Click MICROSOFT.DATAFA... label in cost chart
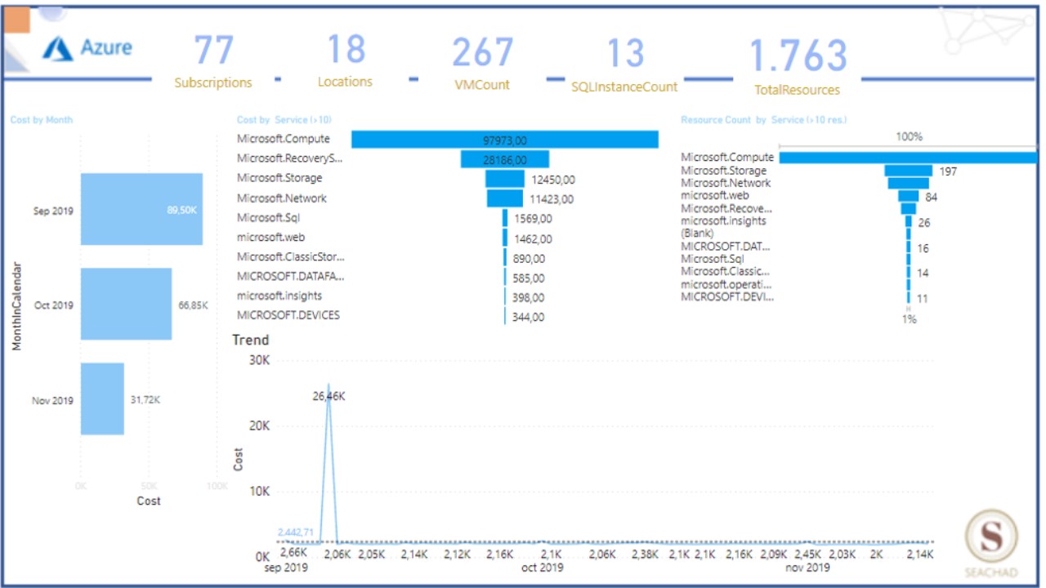This screenshot has width=1046, height=588. pos(291,276)
